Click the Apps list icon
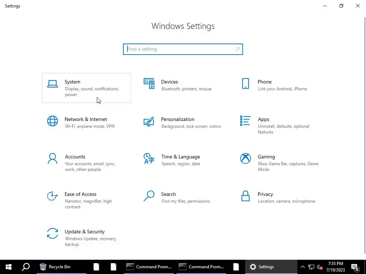Screen dimensions: 366x274 pos(245,121)
